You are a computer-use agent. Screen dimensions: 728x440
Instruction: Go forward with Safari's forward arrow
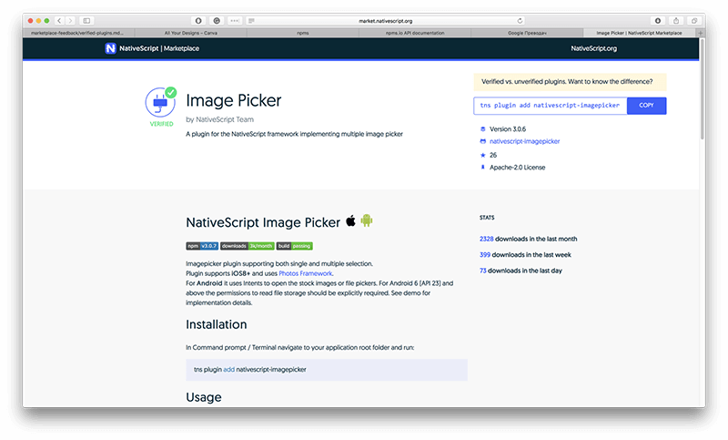tap(70, 20)
